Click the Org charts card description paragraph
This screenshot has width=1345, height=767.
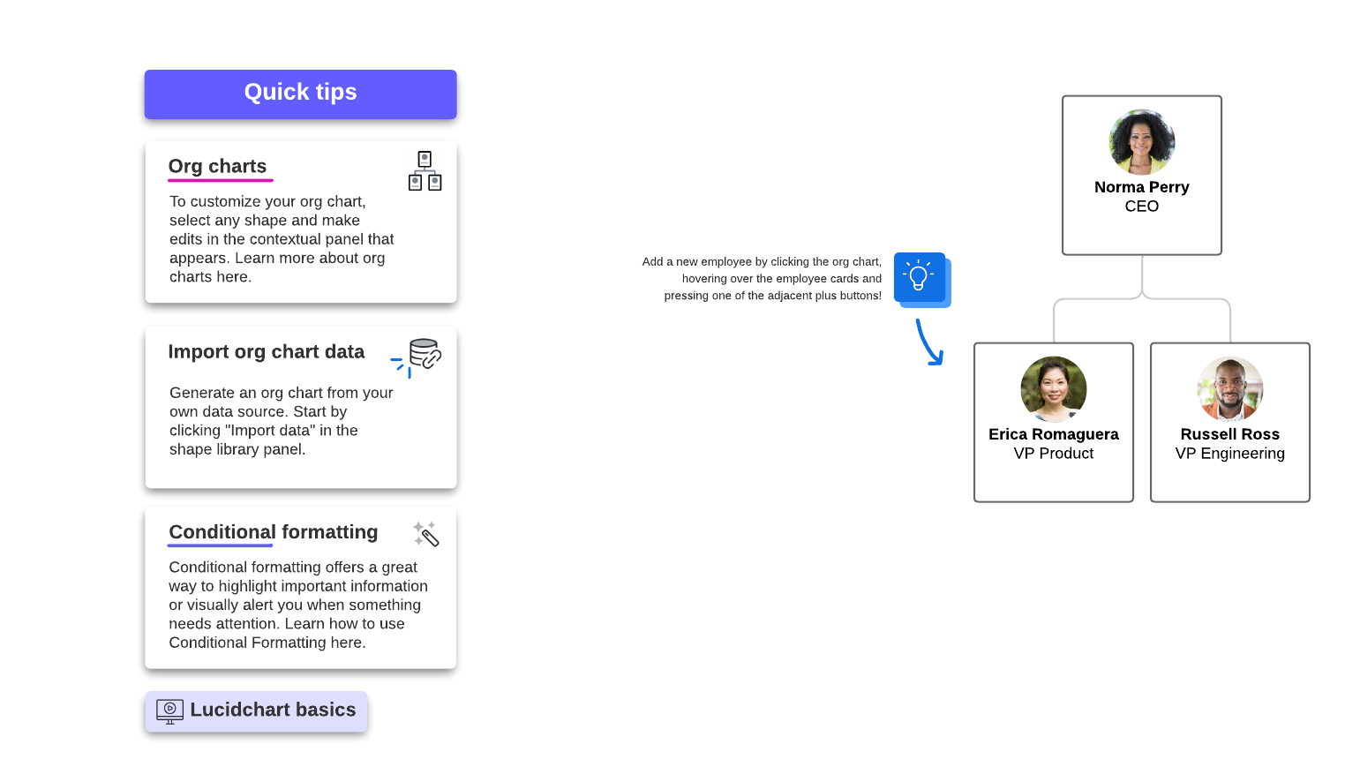(x=281, y=239)
